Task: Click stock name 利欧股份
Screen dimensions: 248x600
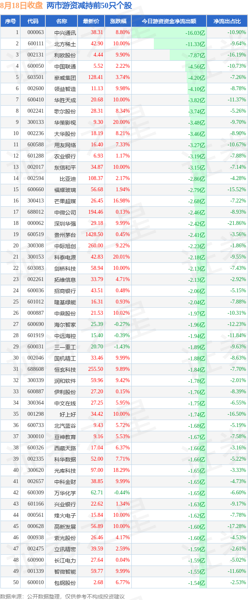Action: coord(65,55)
